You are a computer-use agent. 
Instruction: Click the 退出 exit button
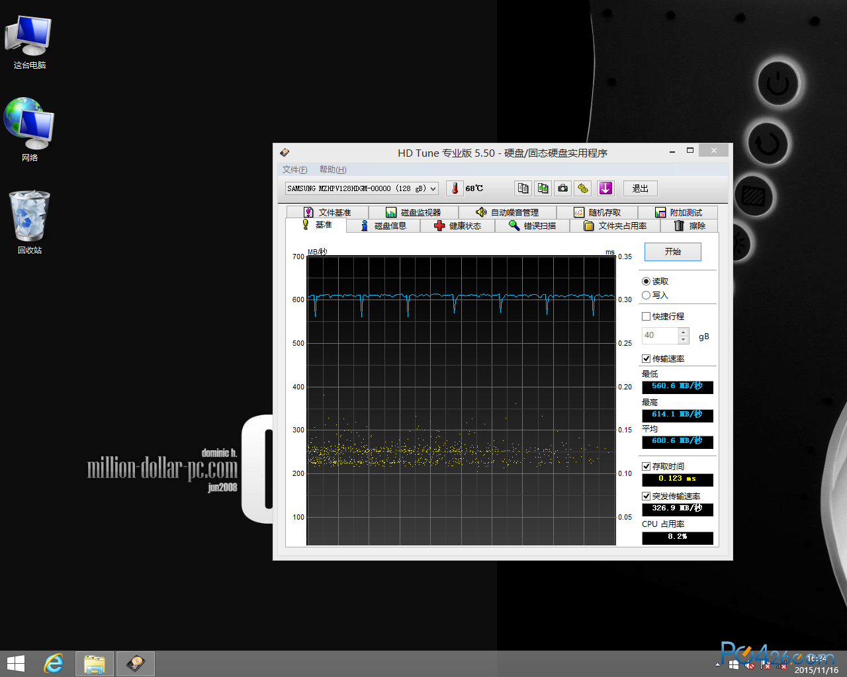click(640, 188)
